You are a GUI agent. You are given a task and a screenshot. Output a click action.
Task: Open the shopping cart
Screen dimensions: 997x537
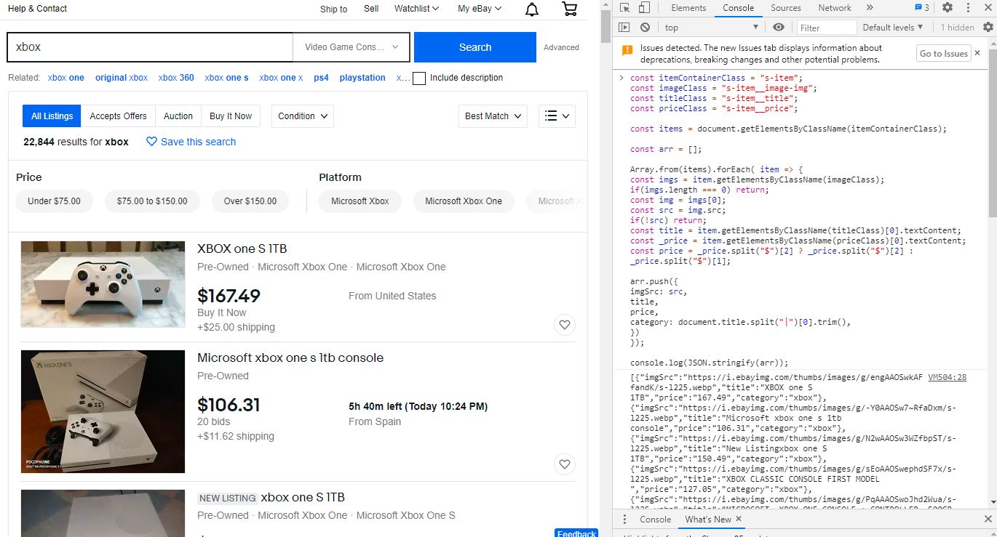click(x=570, y=9)
